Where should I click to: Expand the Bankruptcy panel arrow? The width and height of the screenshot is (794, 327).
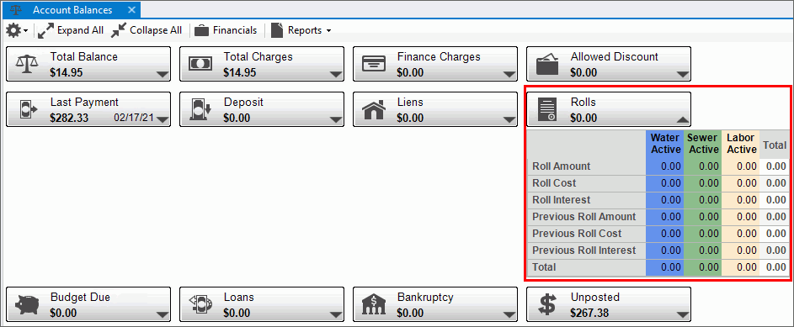(509, 315)
